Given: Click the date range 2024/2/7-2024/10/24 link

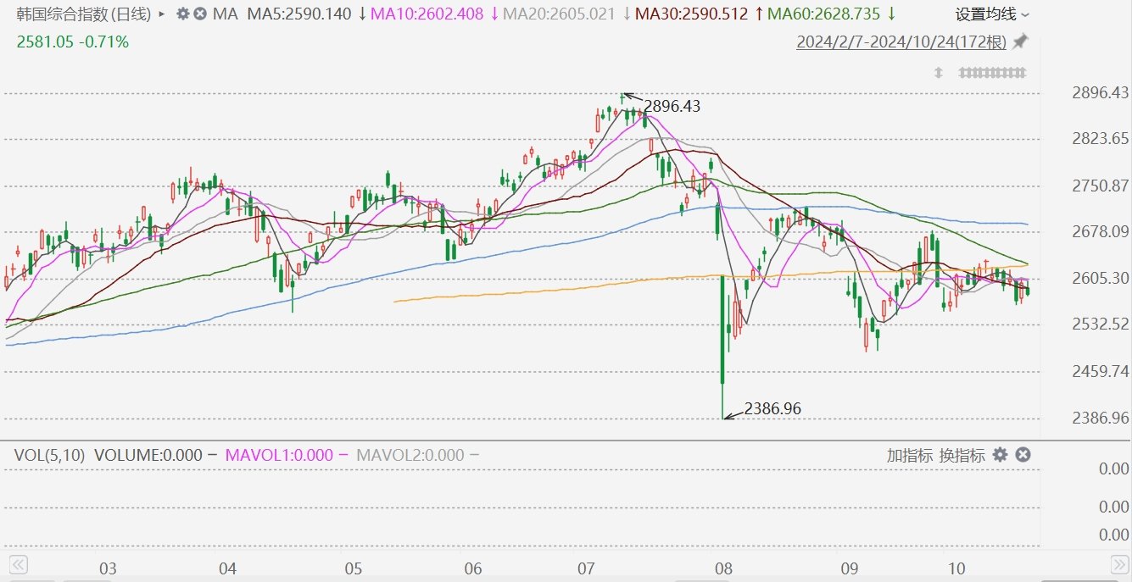Looking at the screenshot, I should (902, 42).
